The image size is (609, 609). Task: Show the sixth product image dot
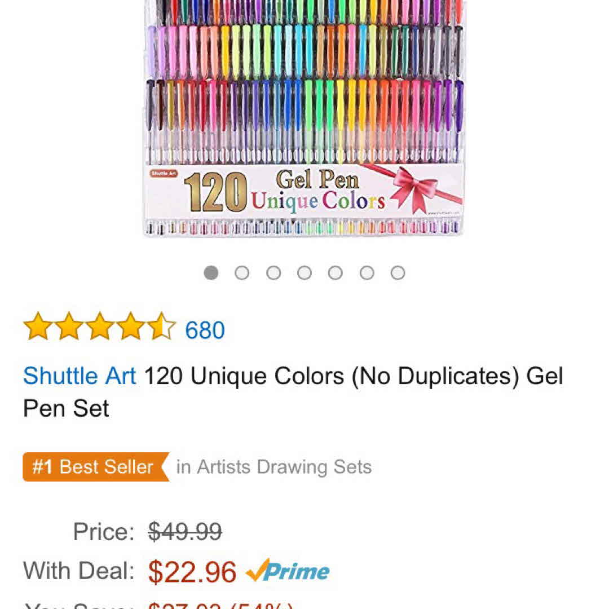coord(367,273)
